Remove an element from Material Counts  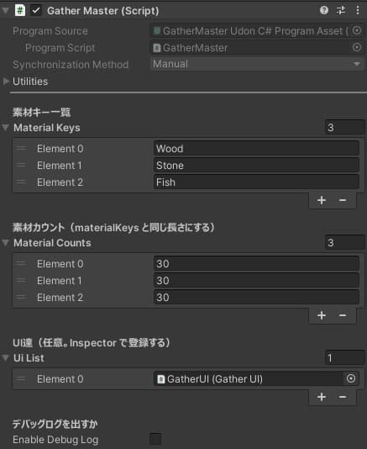click(x=343, y=315)
